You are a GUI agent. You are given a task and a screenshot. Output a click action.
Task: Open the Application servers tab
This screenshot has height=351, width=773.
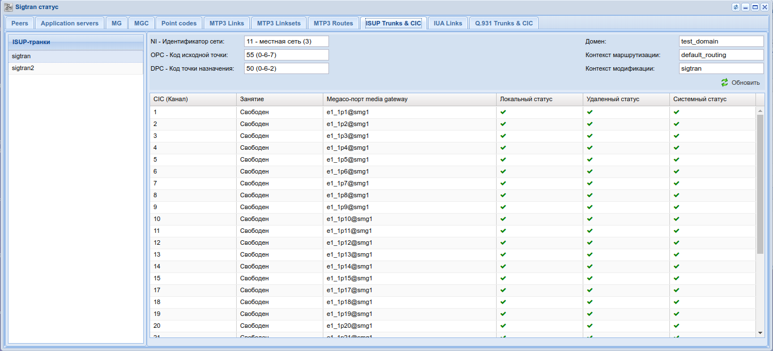pos(70,23)
